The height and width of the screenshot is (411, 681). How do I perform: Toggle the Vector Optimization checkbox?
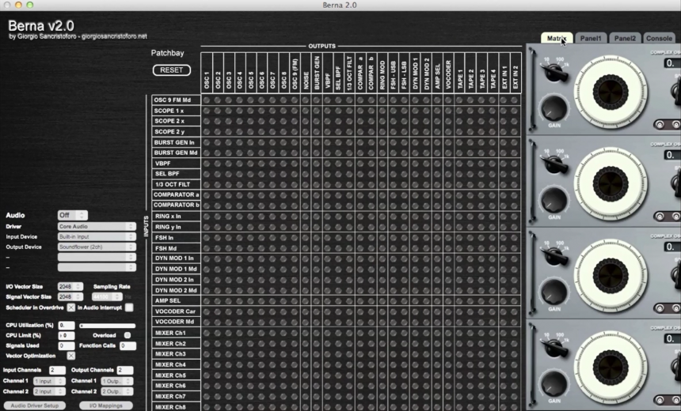click(70, 356)
